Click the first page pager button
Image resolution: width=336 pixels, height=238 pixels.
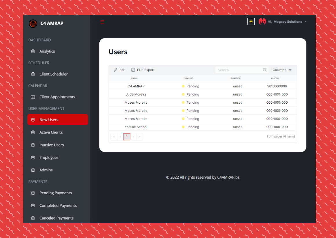114,137
